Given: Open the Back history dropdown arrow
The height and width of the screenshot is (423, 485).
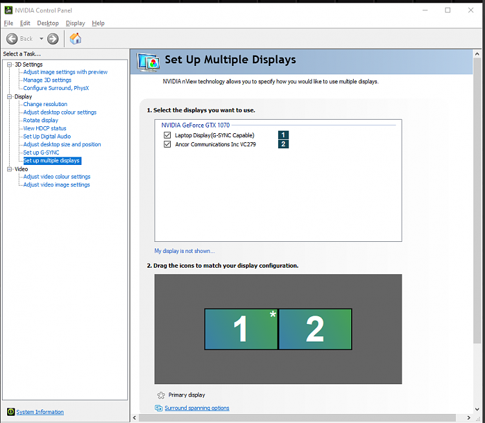Looking at the screenshot, I should pos(41,39).
